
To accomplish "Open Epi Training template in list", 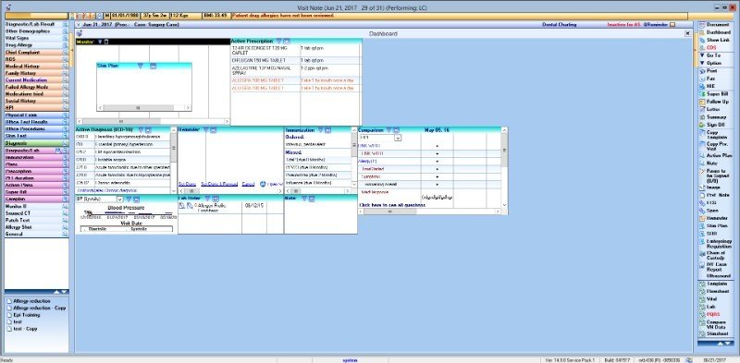I will pyautogui.click(x=27, y=315).
